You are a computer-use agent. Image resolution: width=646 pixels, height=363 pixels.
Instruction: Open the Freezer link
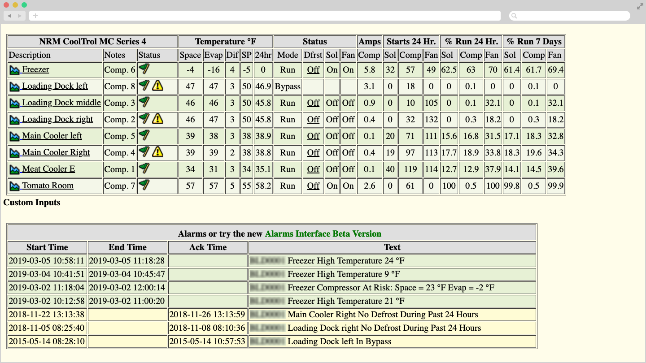[x=35, y=69]
